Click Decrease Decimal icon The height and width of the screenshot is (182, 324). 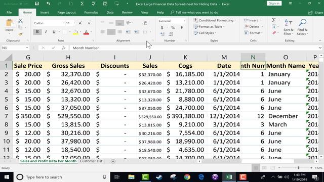171,34
